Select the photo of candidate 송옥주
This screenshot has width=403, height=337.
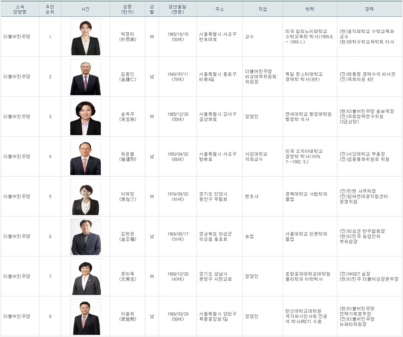tap(86, 117)
